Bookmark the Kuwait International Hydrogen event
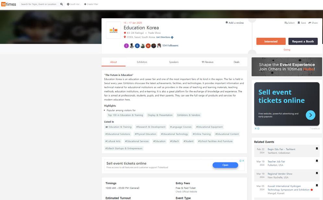This screenshot has height=200, width=323. 317,185
